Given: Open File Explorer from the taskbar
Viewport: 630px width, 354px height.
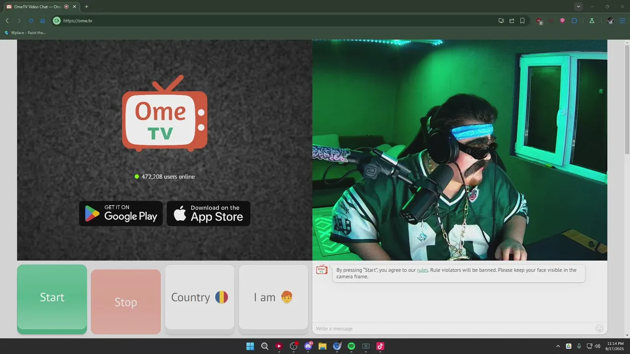Looking at the screenshot, I should pos(322,346).
